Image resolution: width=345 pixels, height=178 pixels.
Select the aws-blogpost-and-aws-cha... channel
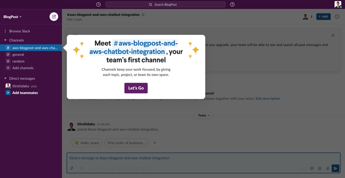31,48
